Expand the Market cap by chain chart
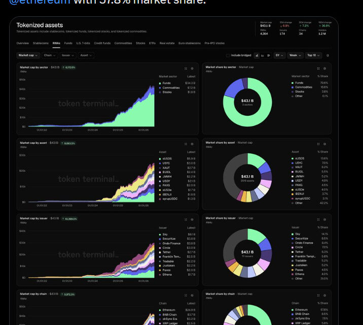This screenshot has height=325, width=363. 186,296
